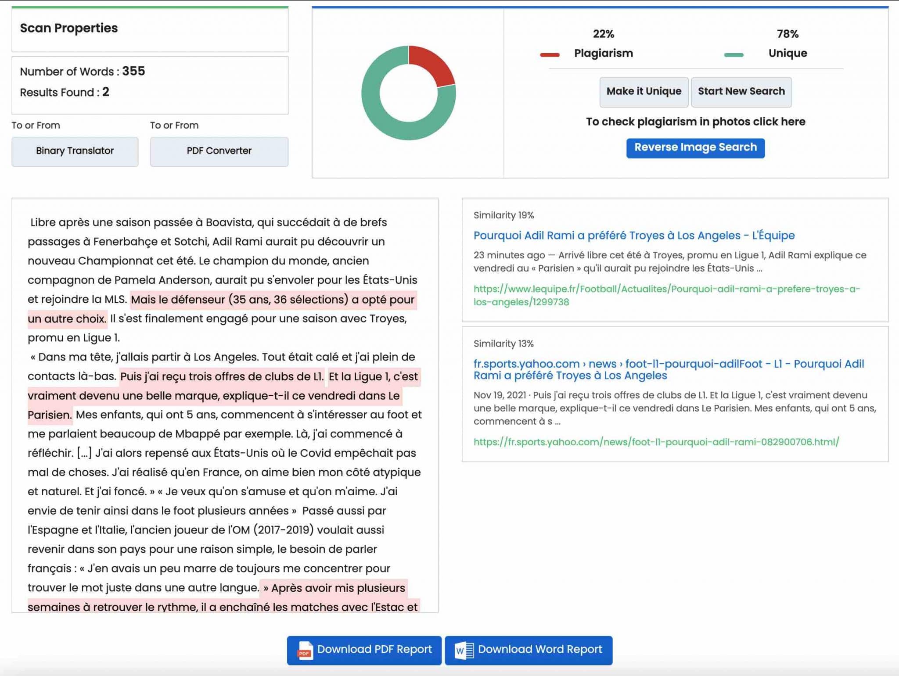Click the '22%' plagiarism value
Screen dimensions: 899x676
(603, 34)
